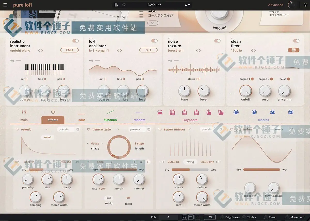The height and width of the screenshot is (221, 310).
Task: Open settings with the gear icon
Action: click(305, 5)
